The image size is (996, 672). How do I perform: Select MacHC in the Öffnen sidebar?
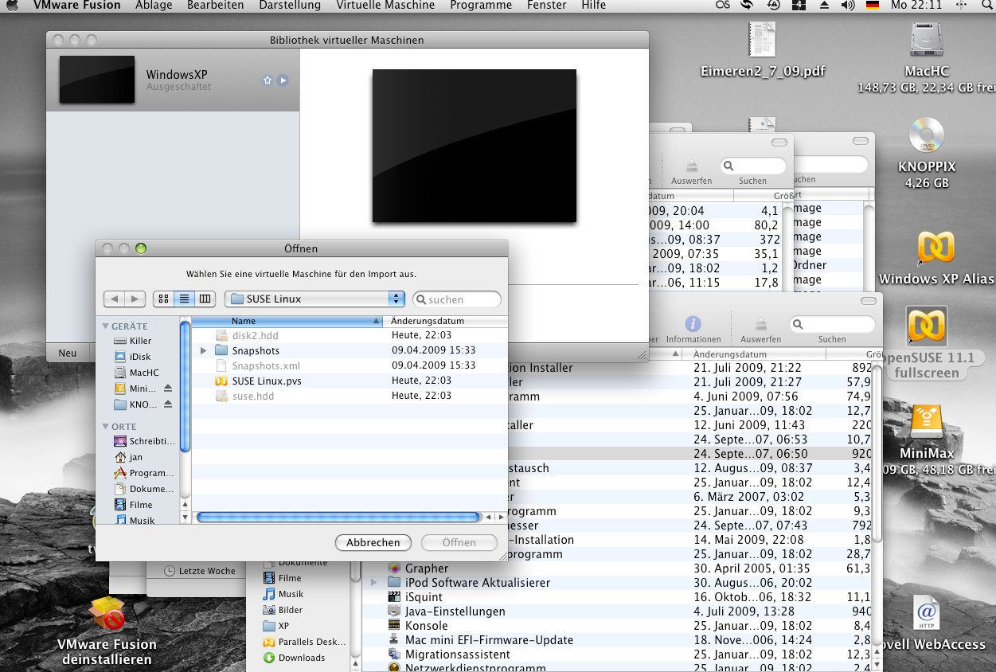[x=143, y=373]
